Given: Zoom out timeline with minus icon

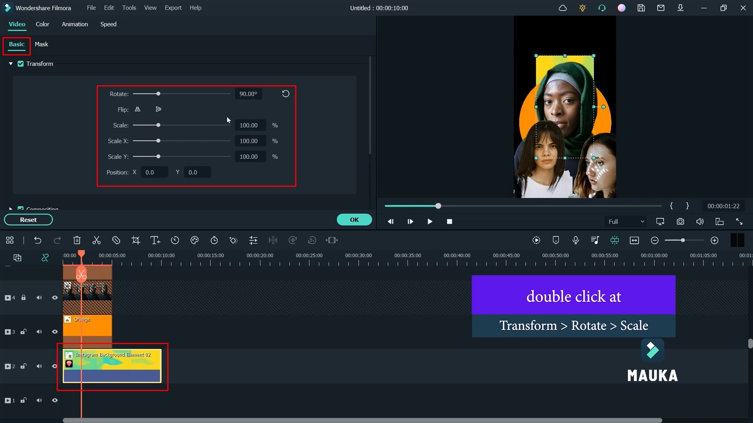Looking at the screenshot, I should 655,240.
